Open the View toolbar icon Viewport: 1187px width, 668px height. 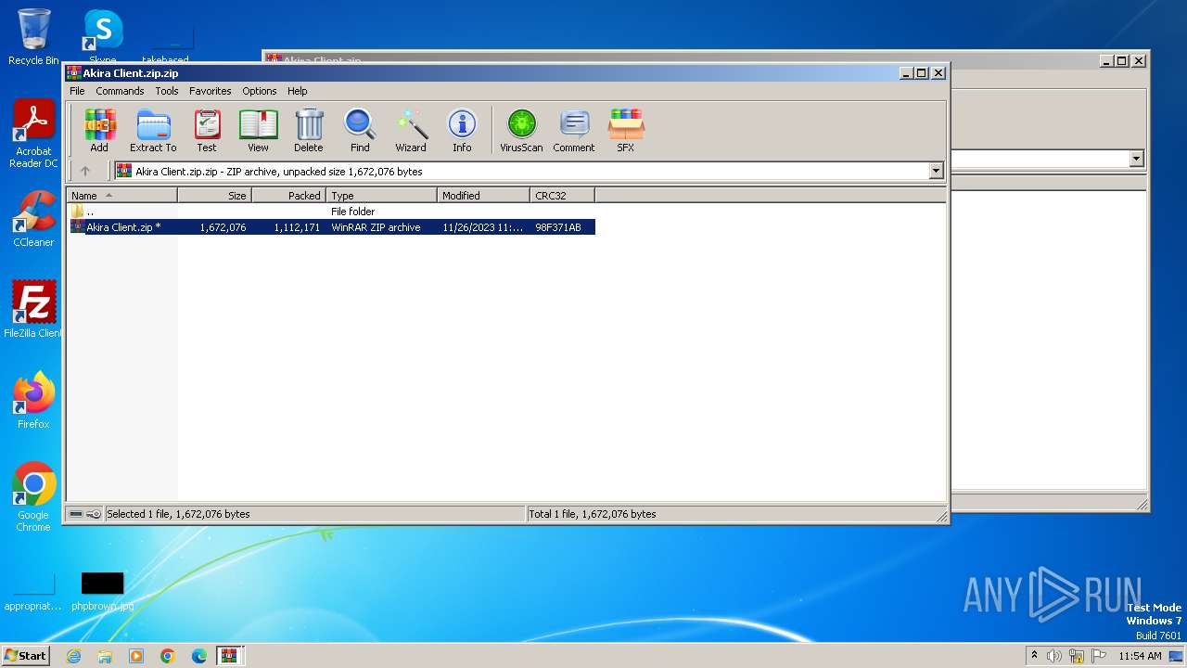click(x=258, y=131)
